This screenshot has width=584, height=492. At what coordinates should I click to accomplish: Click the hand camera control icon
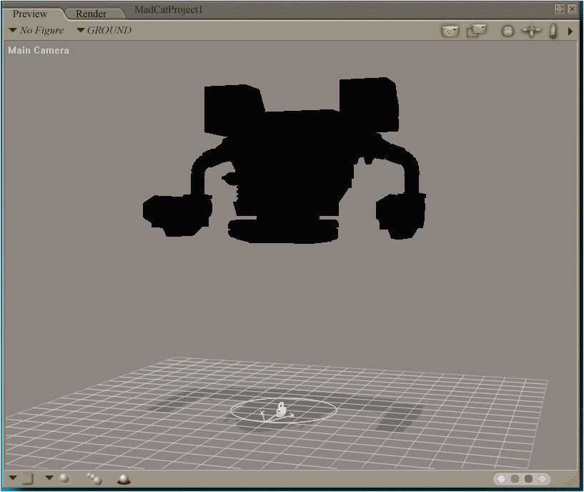coord(553,31)
